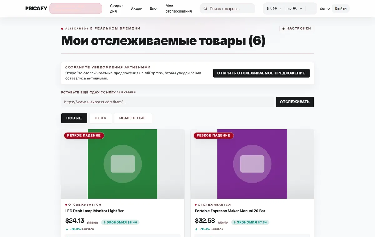375x237 pixels.
Task: Go to the Блог page
Action: (x=154, y=8)
